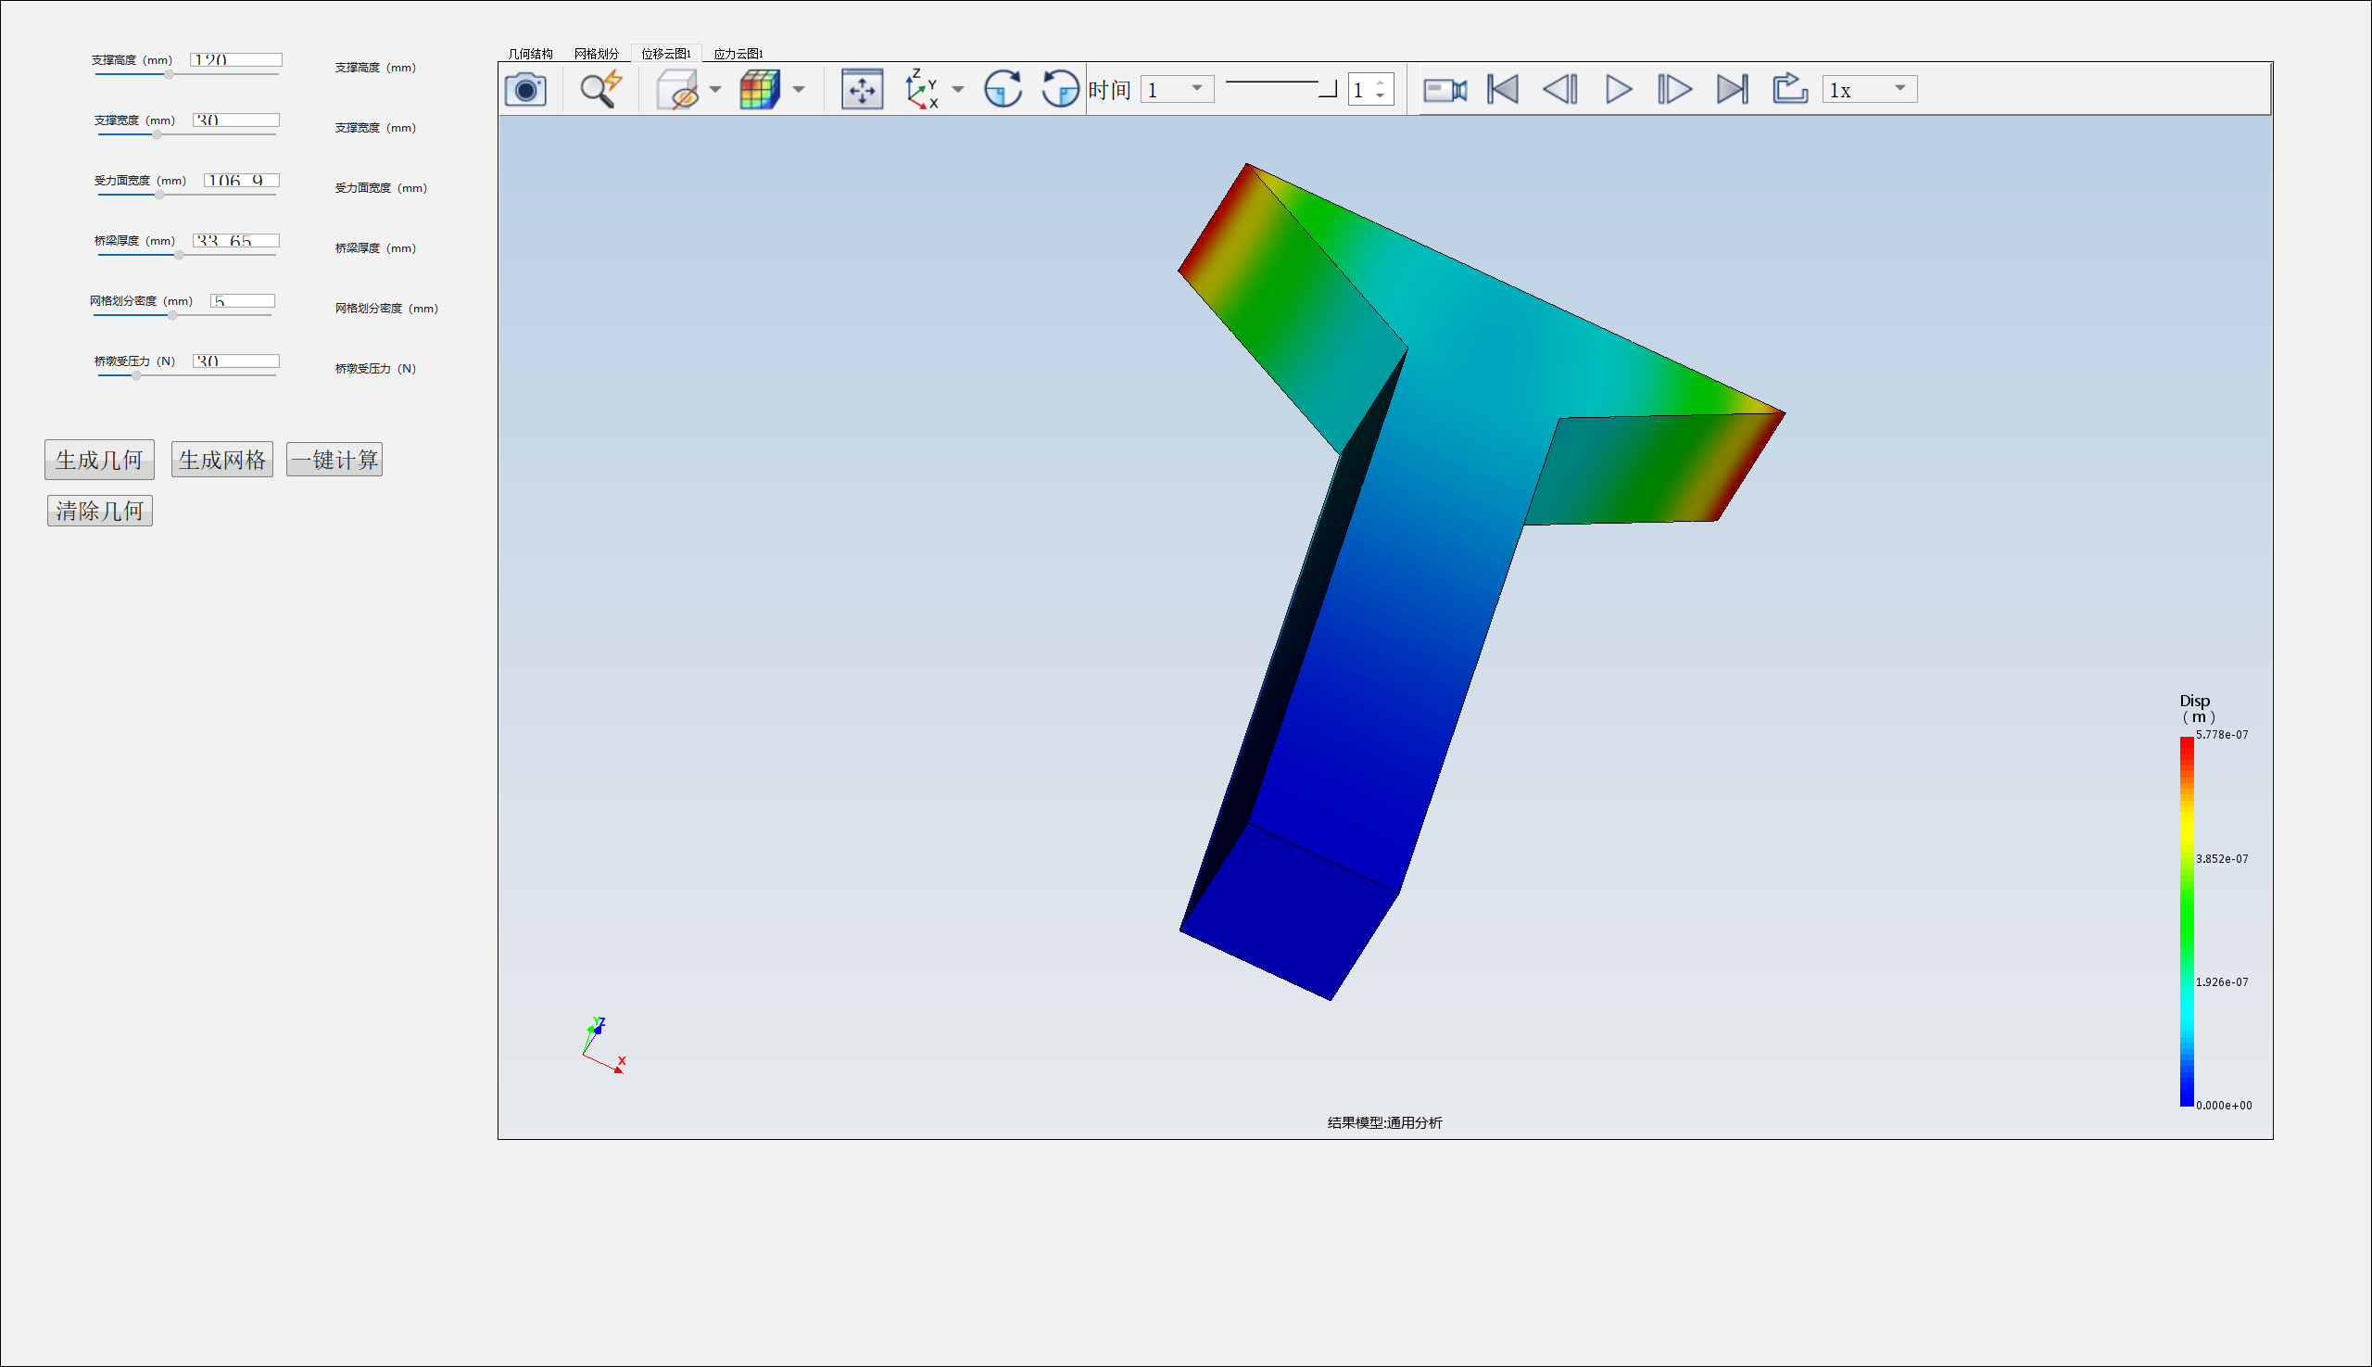Click the 生成网格 button
The image size is (2372, 1367).
point(222,459)
